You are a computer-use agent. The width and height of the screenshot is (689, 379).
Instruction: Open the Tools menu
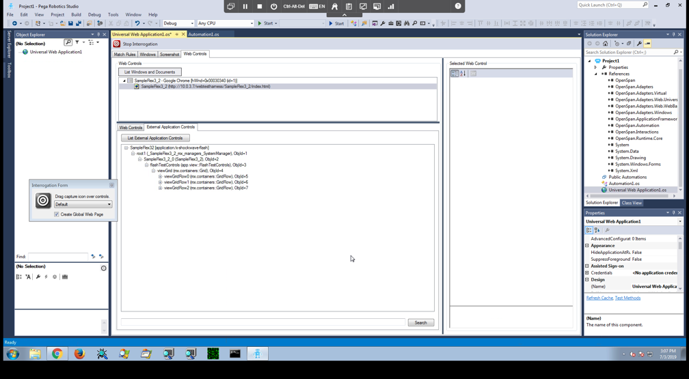113,14
